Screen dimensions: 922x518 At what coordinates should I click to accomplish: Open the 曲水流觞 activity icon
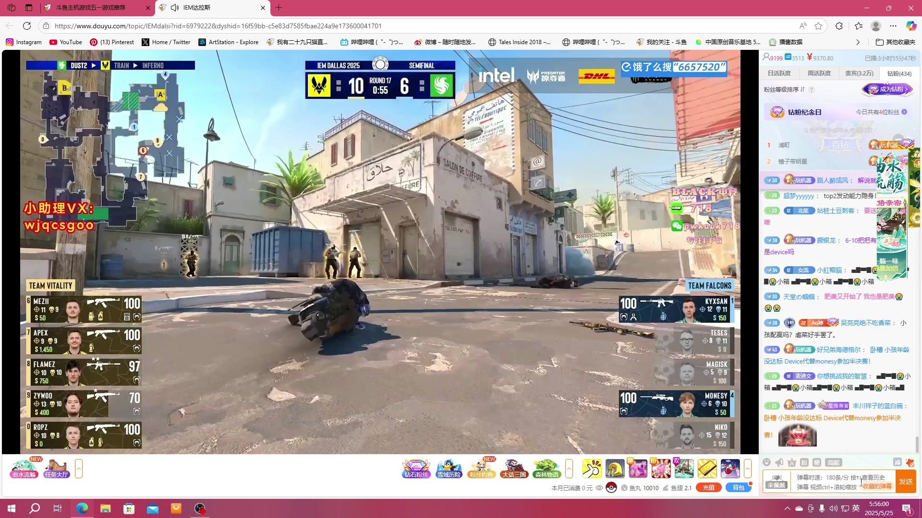24,469
